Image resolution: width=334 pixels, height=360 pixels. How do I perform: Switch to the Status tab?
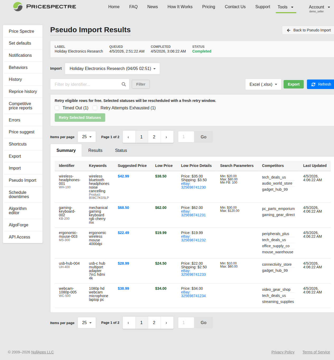point(121,150)
